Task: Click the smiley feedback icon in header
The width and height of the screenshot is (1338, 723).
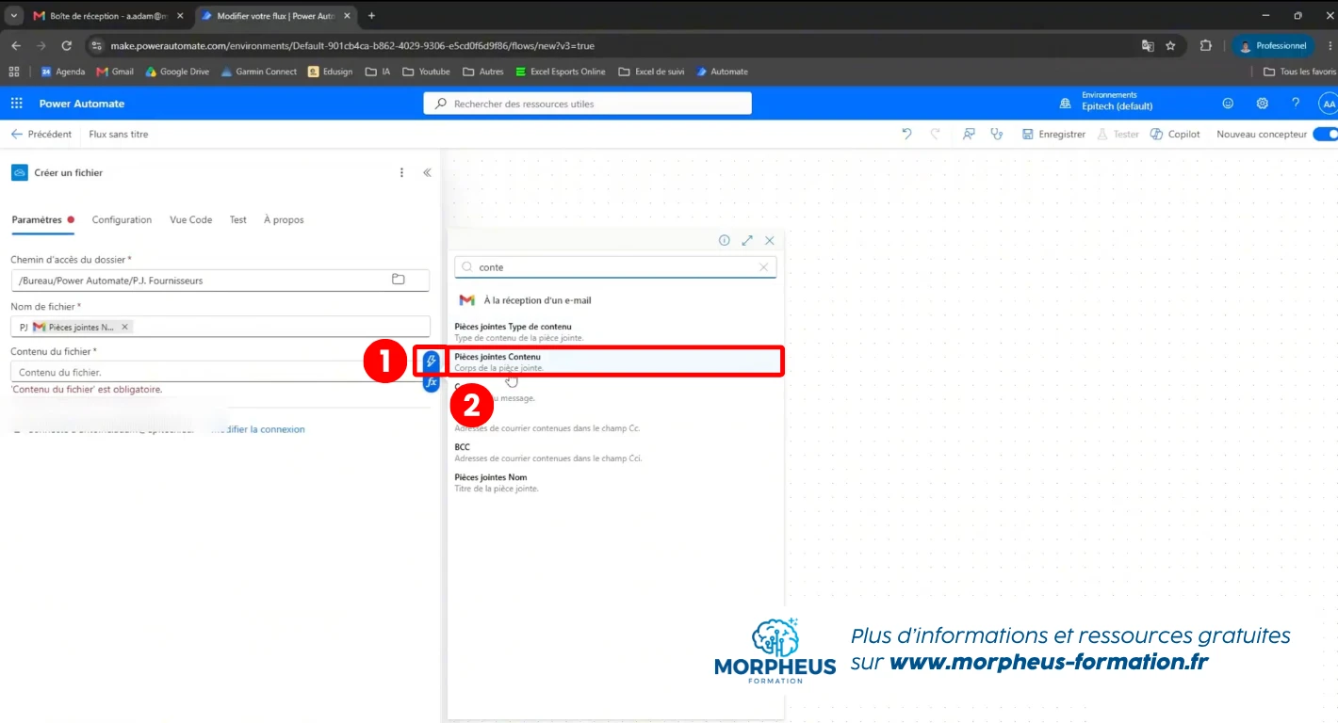Action: tap(1228, 104)
